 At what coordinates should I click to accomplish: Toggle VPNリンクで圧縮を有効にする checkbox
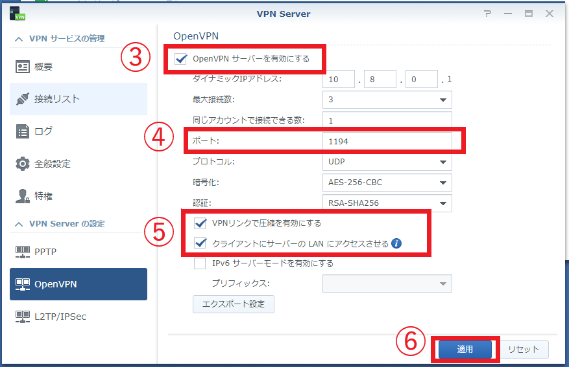tap(200, 223)
